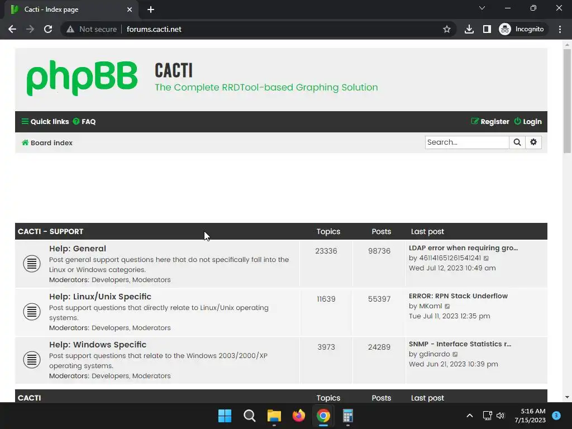The image size is (572, 429).
Task: Open Calculator from the taskbar
Action: (x=348, y=416)
